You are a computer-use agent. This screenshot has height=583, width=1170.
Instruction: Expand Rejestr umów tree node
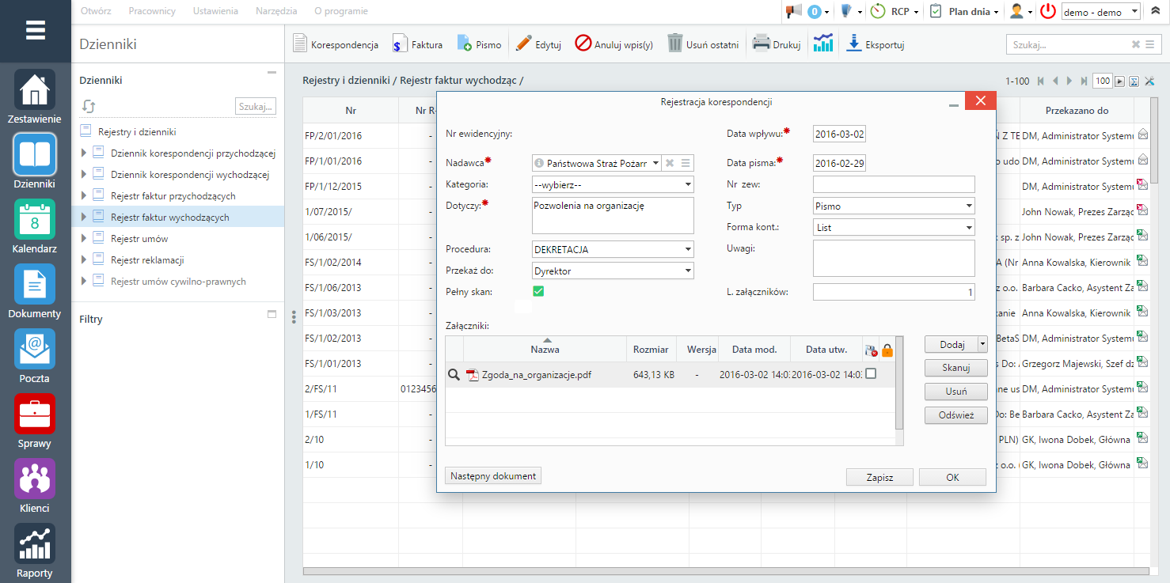(85, 239)
